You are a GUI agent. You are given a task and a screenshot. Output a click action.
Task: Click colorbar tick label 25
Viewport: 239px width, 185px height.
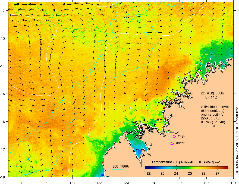[x=190, y=173]
